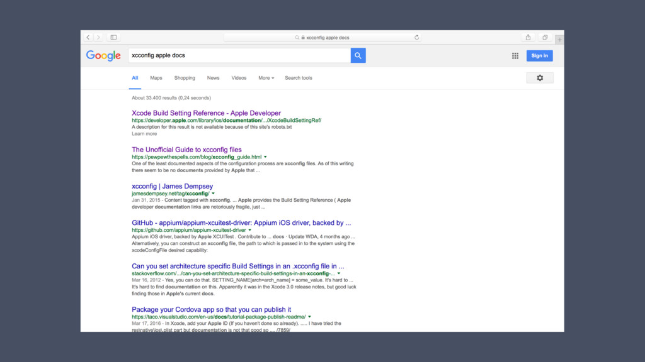The width and height of the screenshot is (645, 362).
Task: Show all tabs overview icon
Action: (x=545, y=37)
